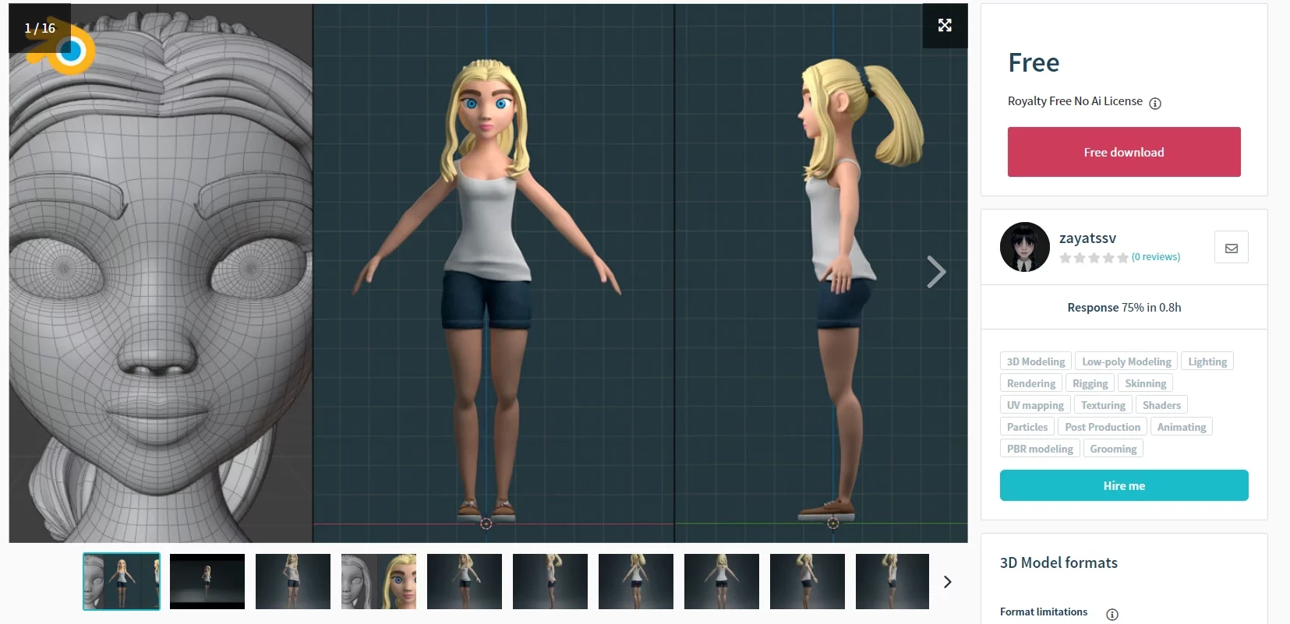Click the 1 / 16 image counter
Screen dimensions: 1290x624
40,28
